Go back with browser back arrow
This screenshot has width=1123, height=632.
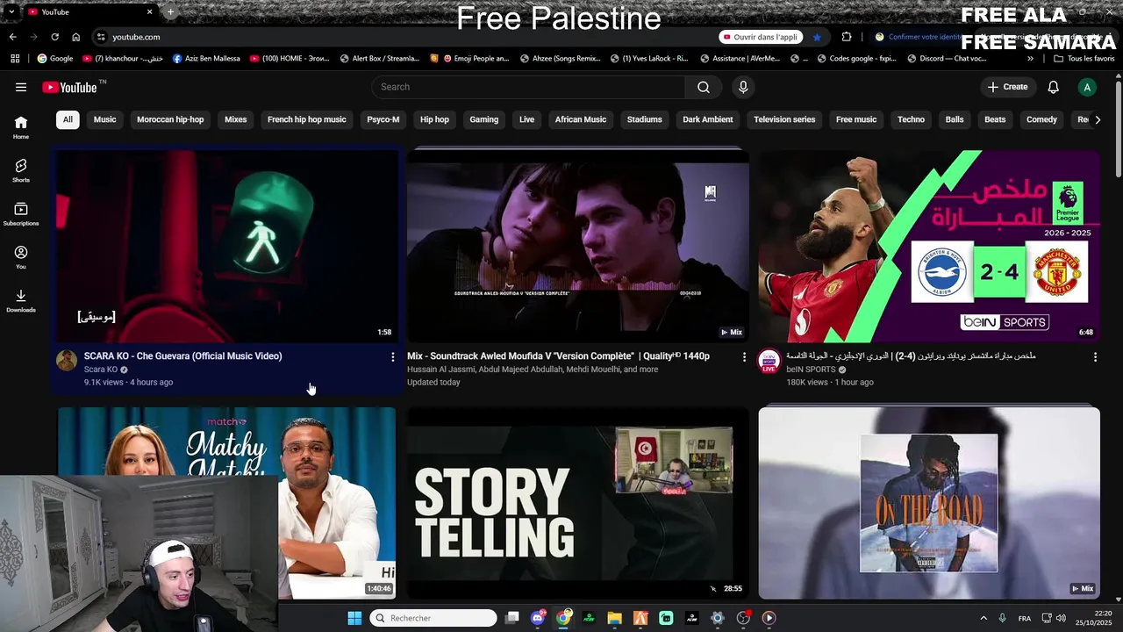pos(12,37)
